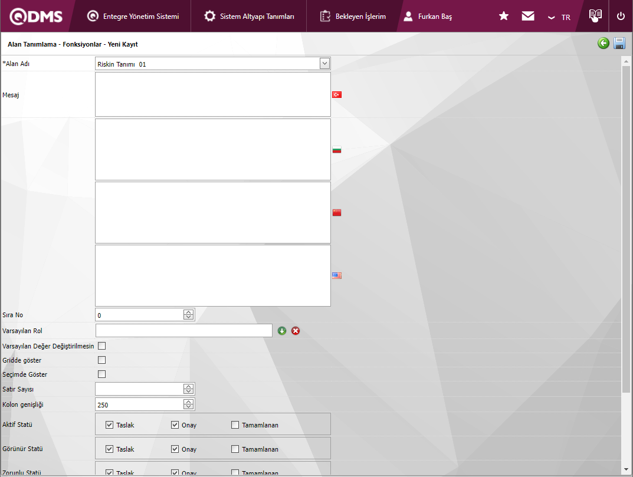633x477 pixels.
Task: Click Satır Sayısı spinner arrows
Action: click(x=189, y=389)
